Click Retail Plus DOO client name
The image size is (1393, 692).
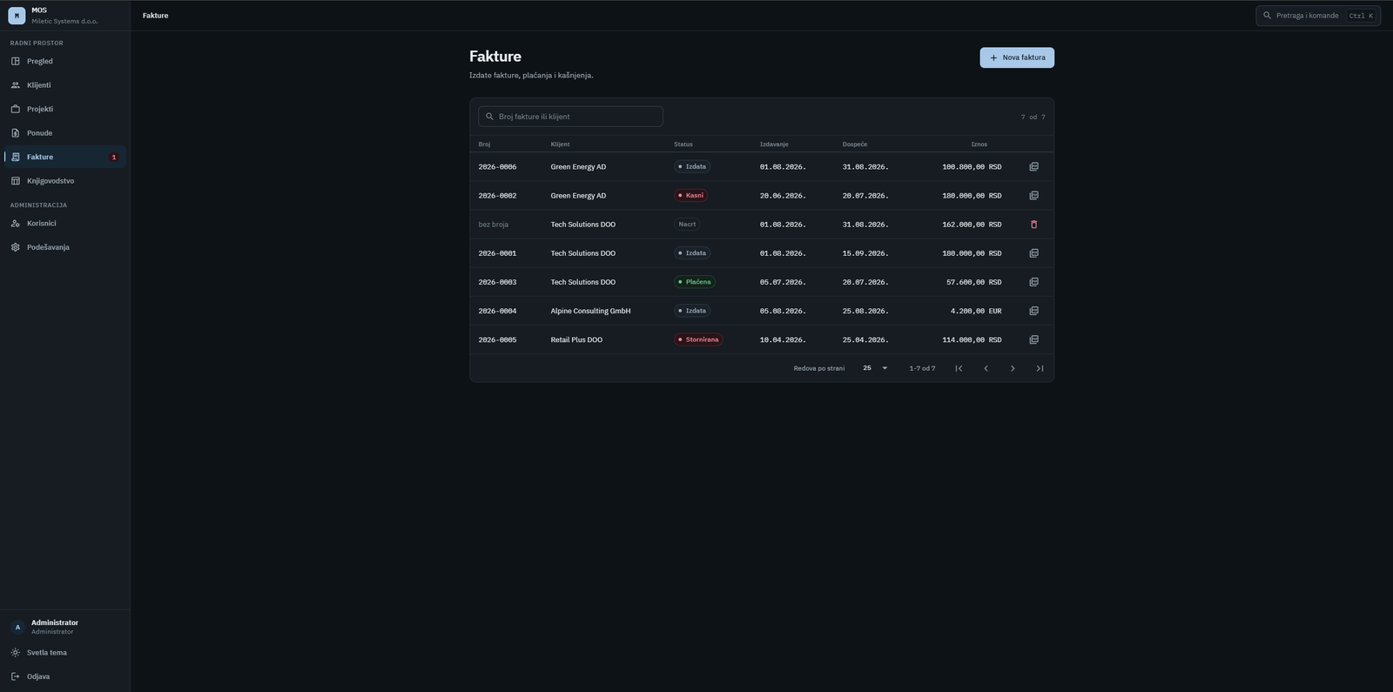(576, 339)
